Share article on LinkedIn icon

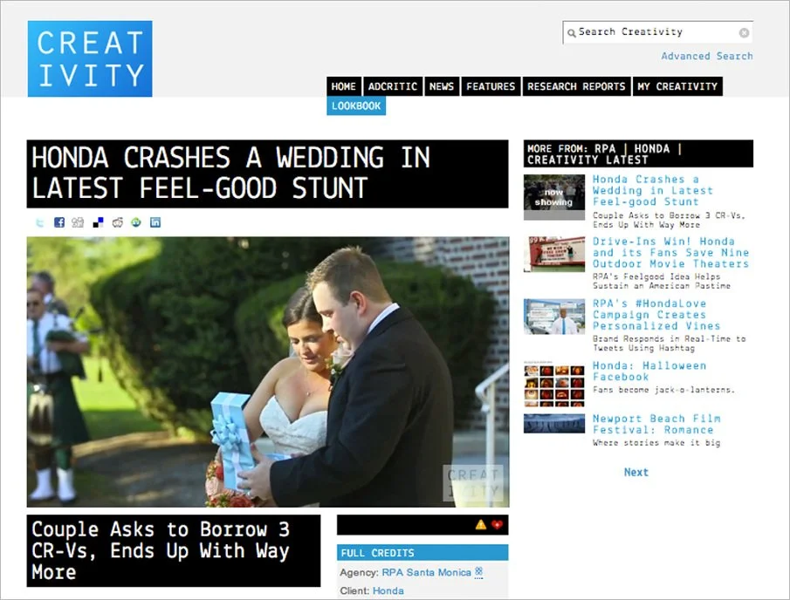pyautogui.click(x=155, y=222)
